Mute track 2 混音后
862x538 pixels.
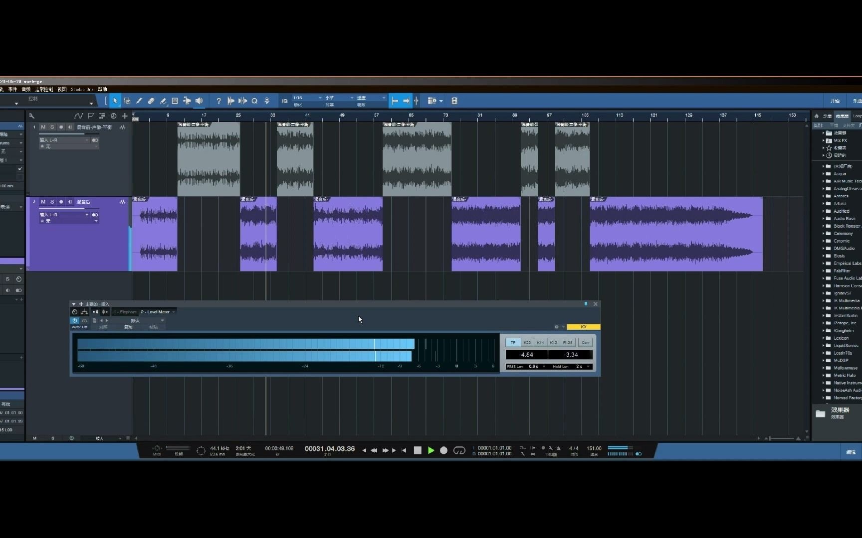click(x=43, y=202)
